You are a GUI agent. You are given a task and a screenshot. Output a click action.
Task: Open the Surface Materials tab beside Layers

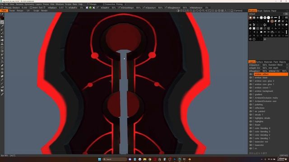pyautogui.click(x=264, y=62)
